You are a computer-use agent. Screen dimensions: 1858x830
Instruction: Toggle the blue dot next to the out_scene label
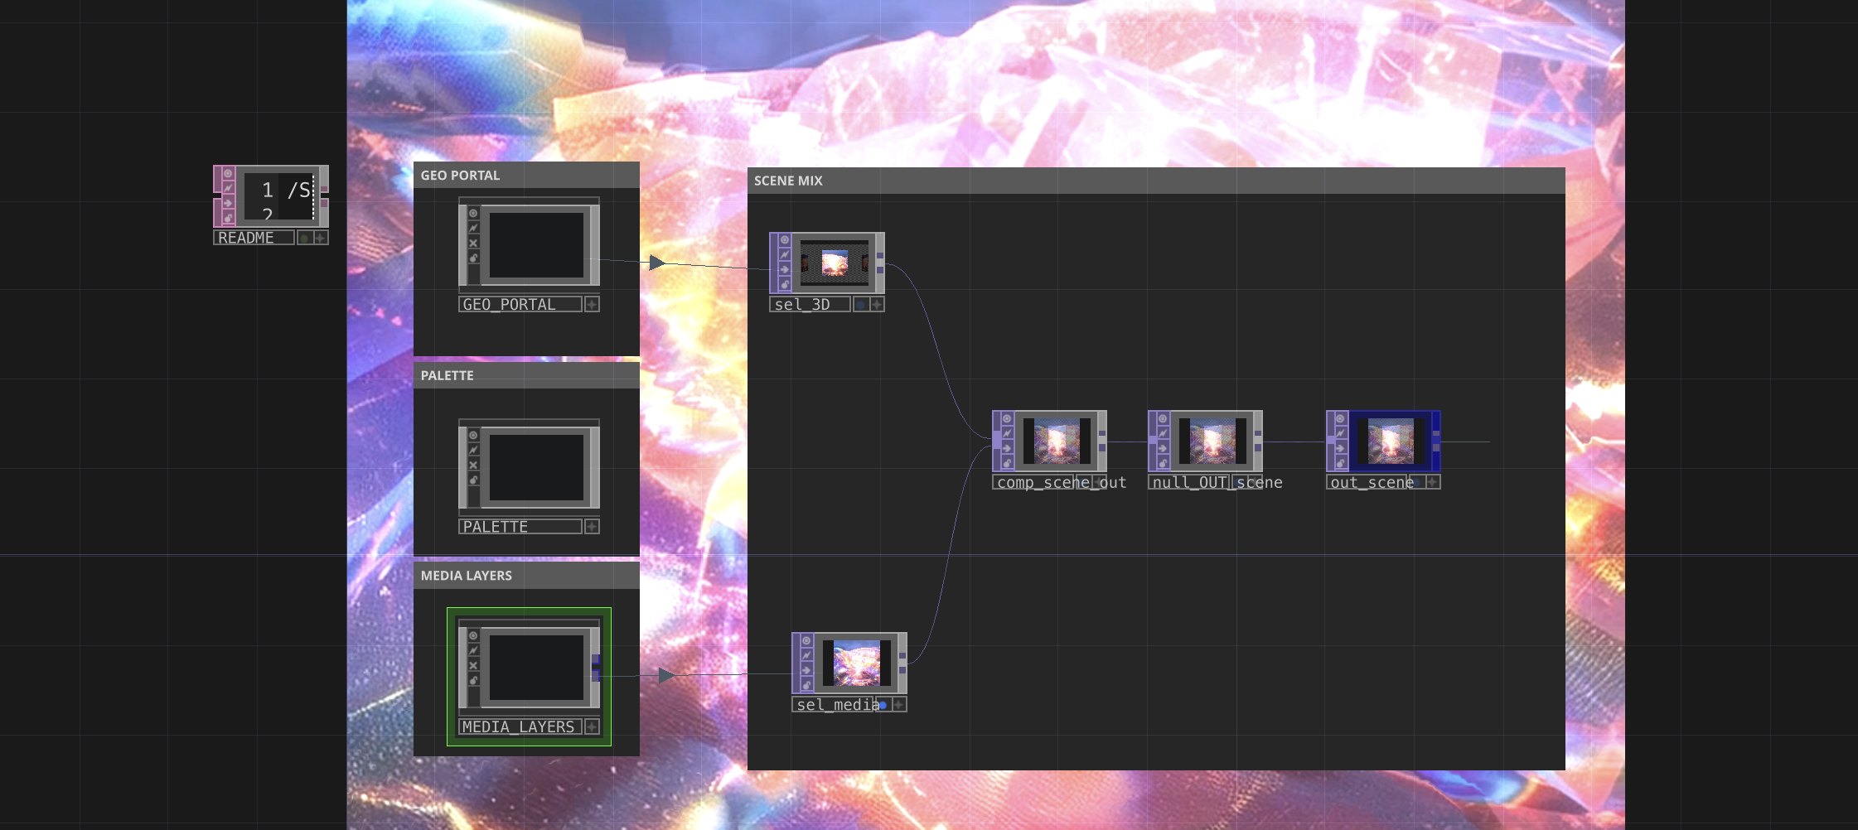(x=1416, y=482)
